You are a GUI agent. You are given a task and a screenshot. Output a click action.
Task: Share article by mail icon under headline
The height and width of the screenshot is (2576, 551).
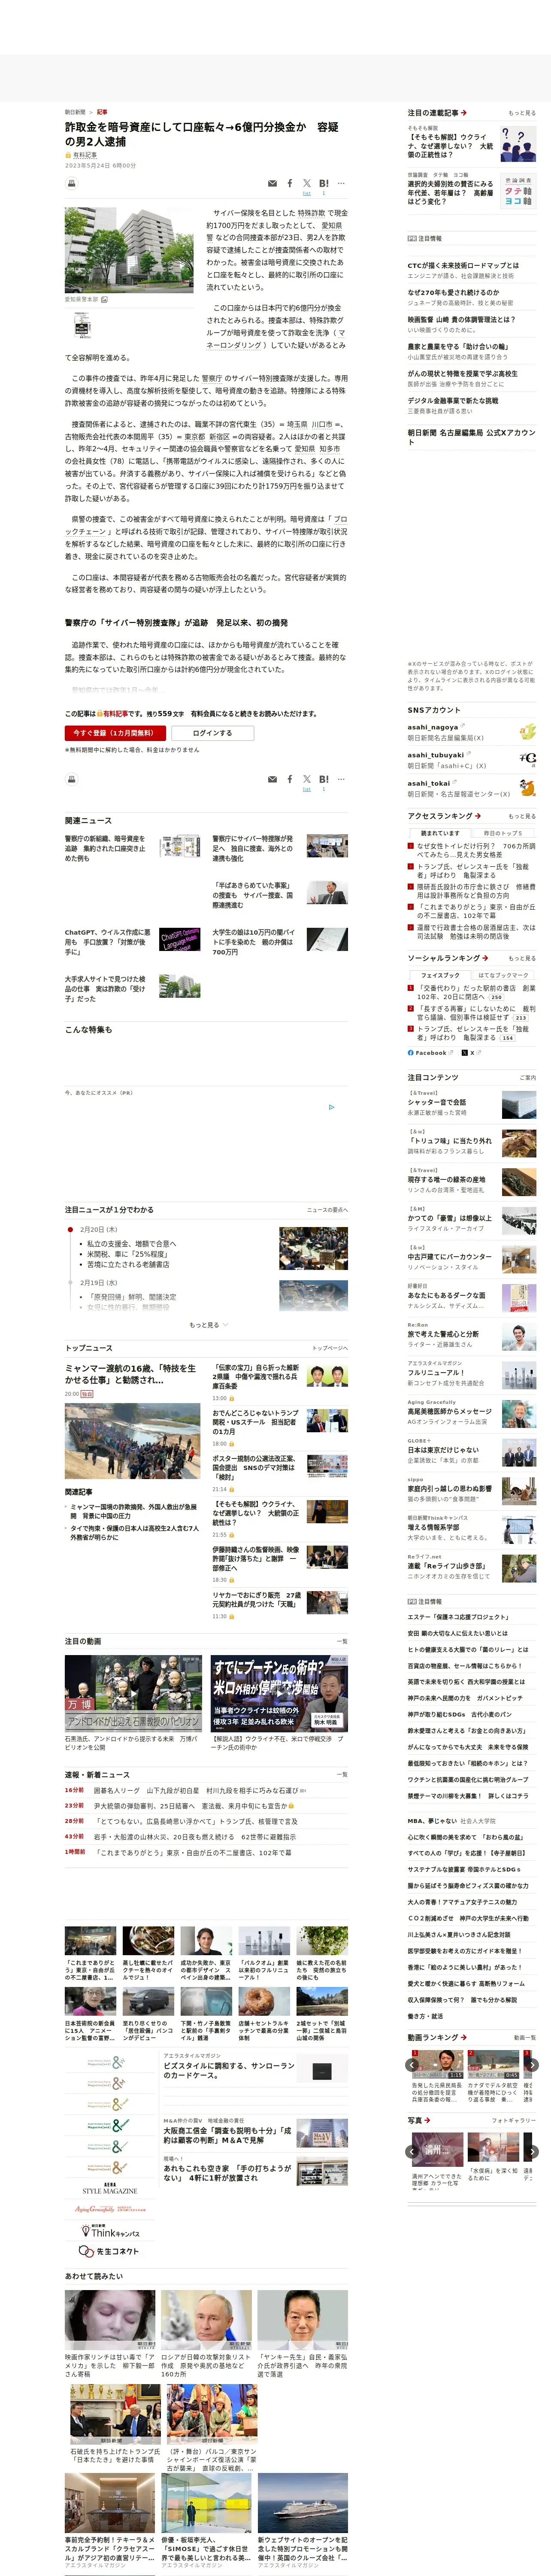(x=273, y=184)
